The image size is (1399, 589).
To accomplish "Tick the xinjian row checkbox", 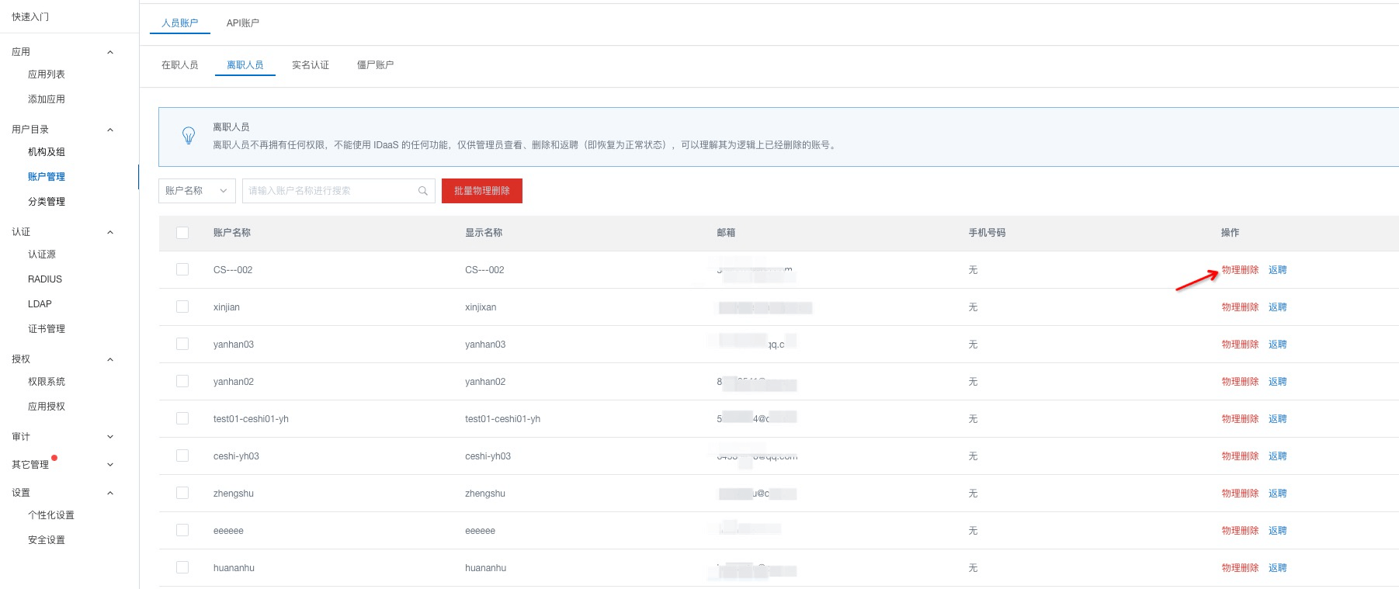I will click(x=182, y=307).
